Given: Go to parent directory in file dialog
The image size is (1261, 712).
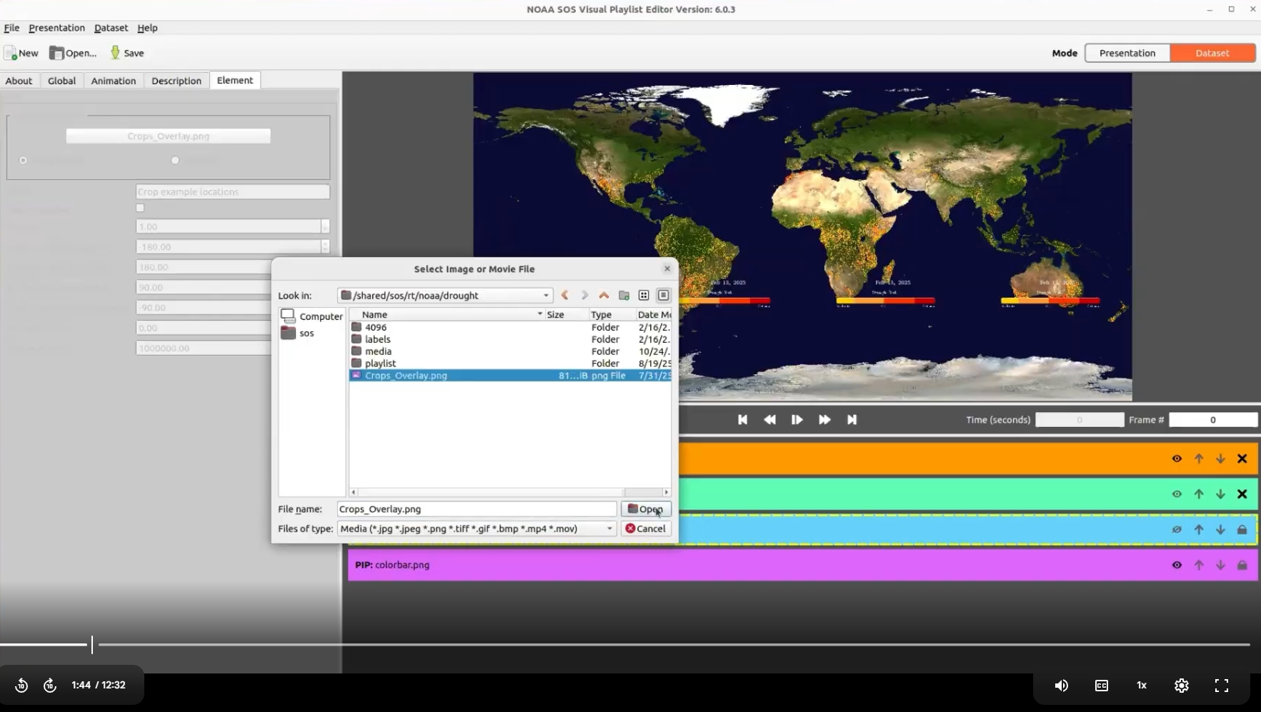Looking at the screenshot, I should click(604, 296).
